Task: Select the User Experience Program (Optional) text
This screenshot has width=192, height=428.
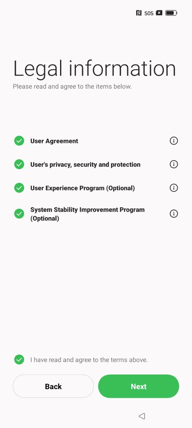Action: 83,188
